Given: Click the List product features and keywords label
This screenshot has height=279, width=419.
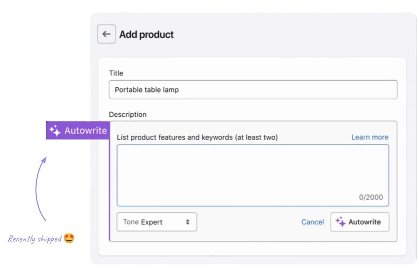Looking at the screenshot, I should click(197, 137).
